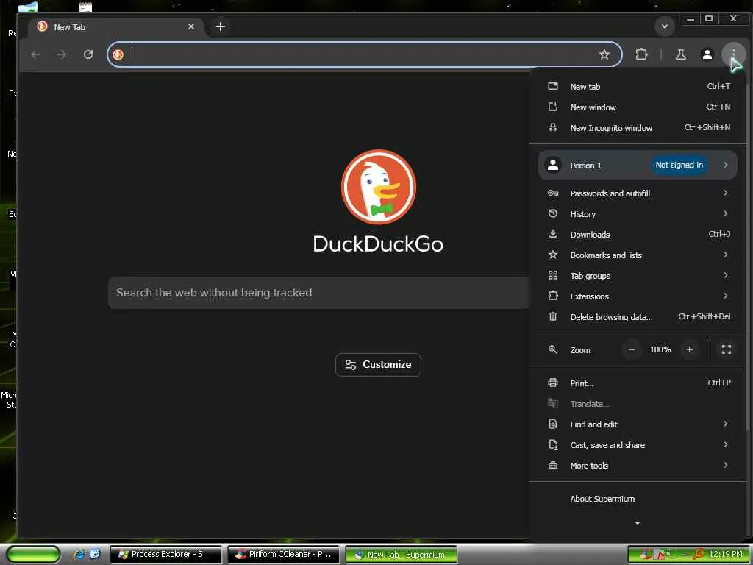The image size is (753, 565).
Task: Click the DuckDuckGo icon in address bar
Action: 118,54
